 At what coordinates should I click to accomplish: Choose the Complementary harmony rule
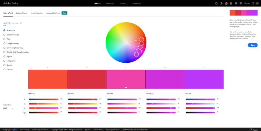coord(11,43)
